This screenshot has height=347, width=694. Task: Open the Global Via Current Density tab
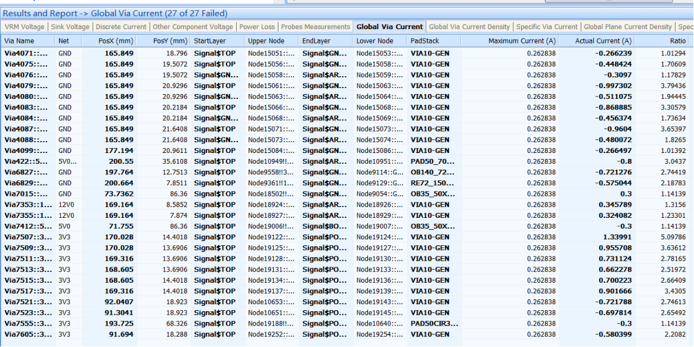(x=469, y=27)
